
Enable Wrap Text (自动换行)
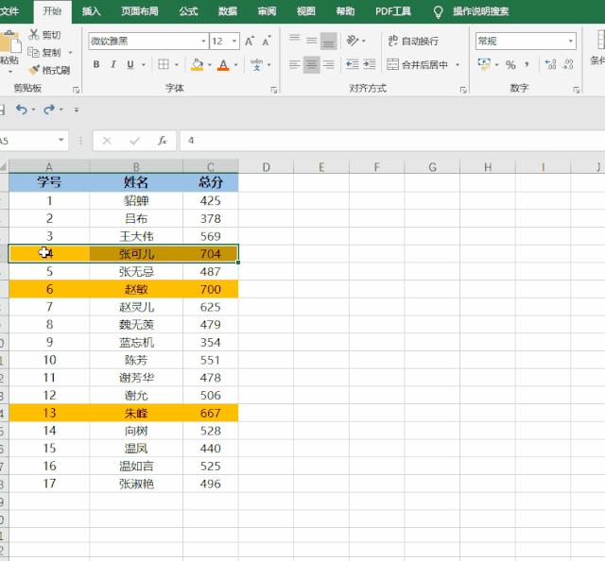(x=413, y=41)
